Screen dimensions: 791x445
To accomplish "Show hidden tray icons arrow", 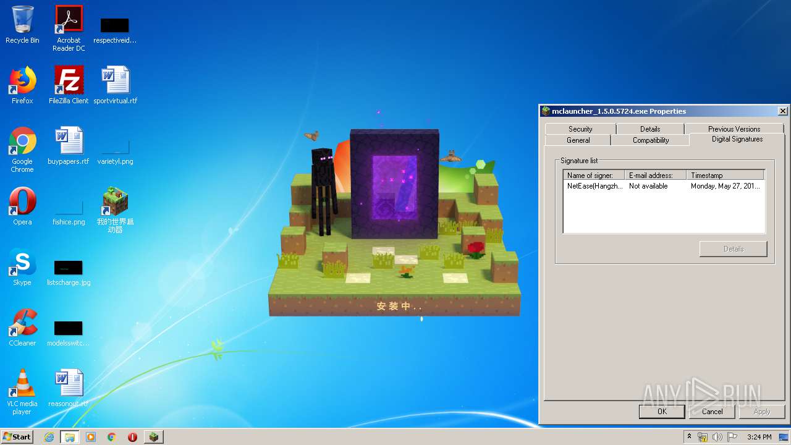I will click(x=689, y=437).
